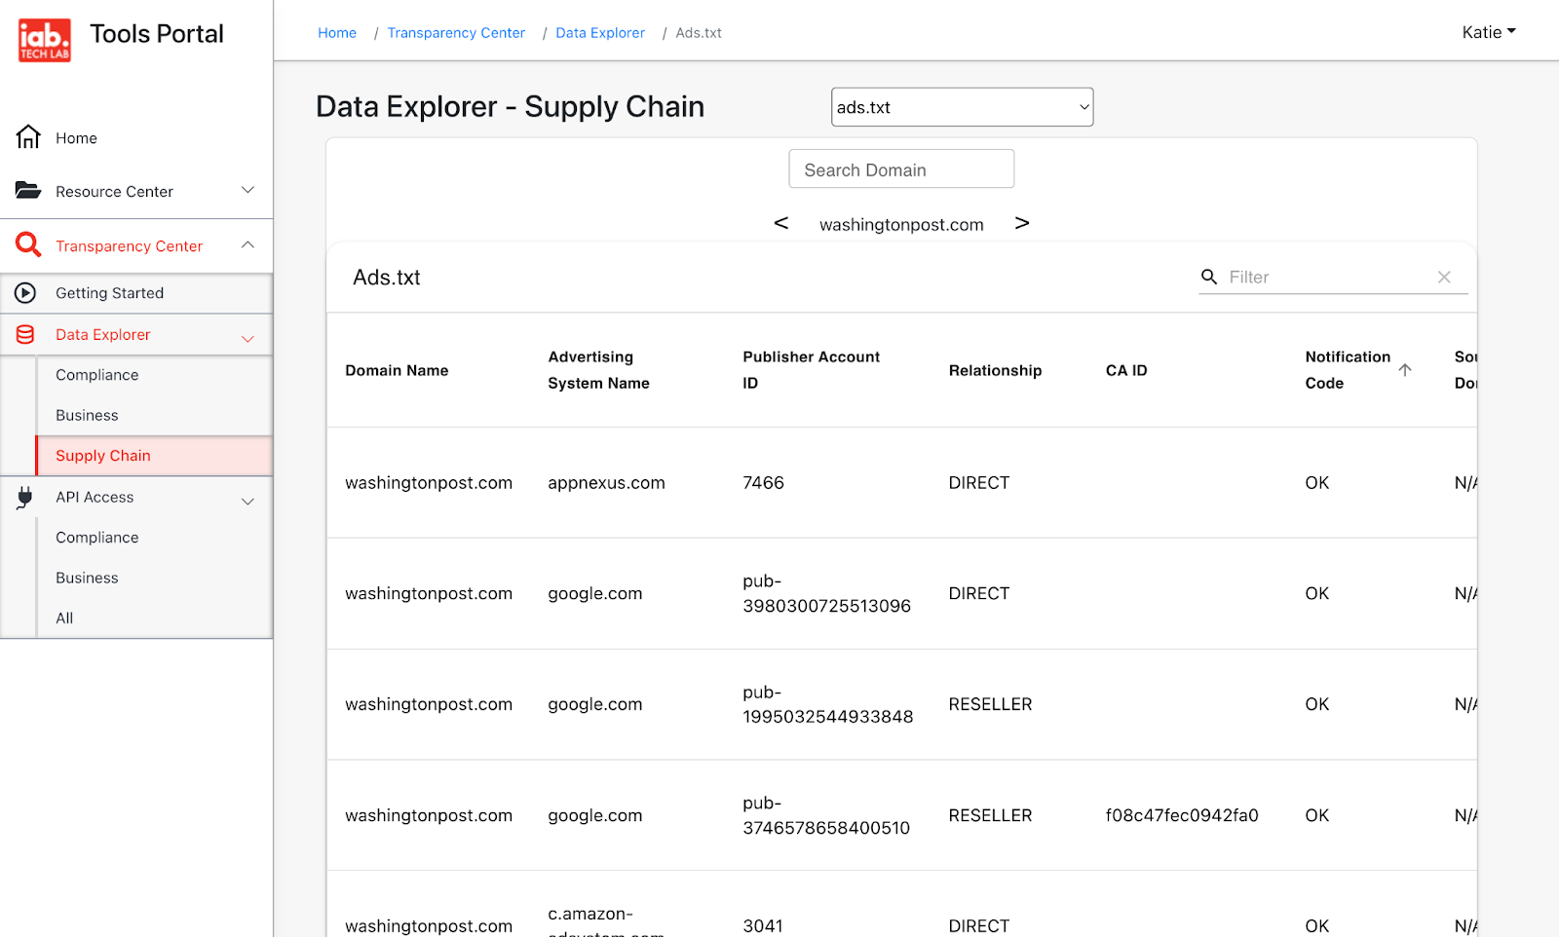Image resolution: width=1559 pixels, height=937 pixels.
Task: Click the pub-1995032544933848 cell
Action: click(827, 704)
